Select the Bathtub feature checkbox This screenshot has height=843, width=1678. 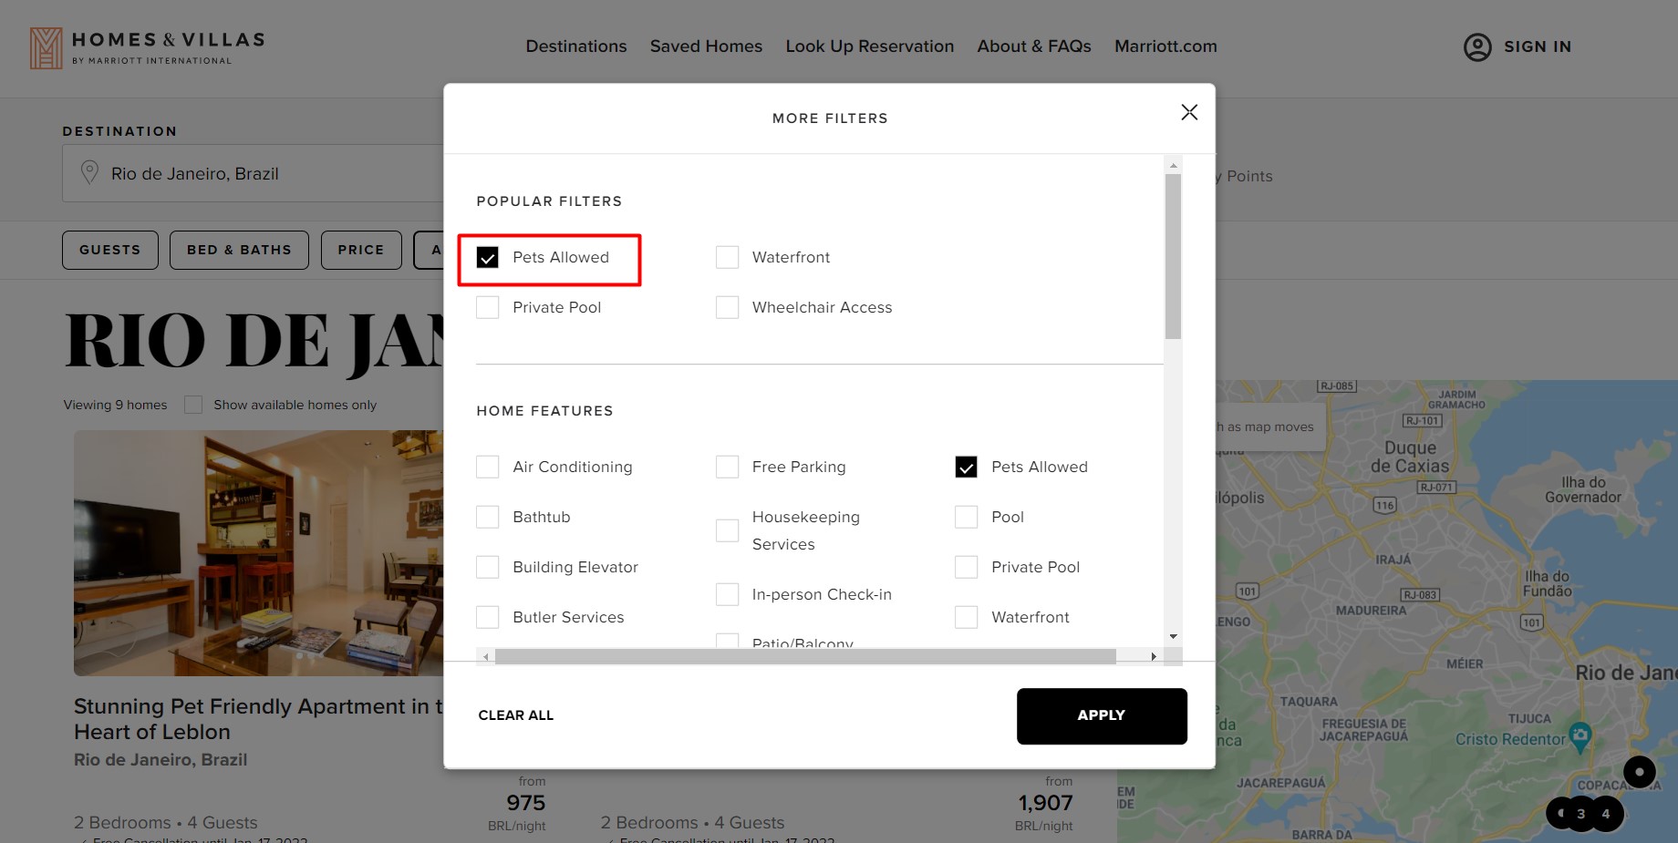pyautogui.click(x=488, y=517)
